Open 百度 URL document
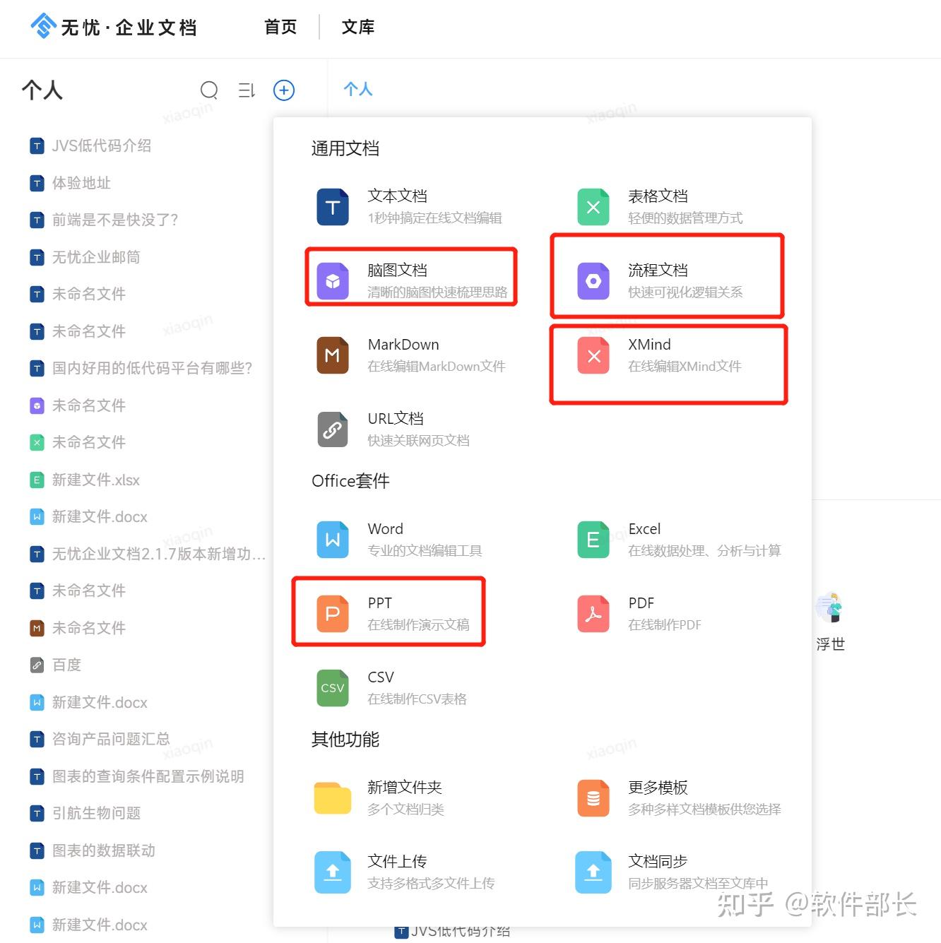Viewport: 941px width, 943px height. coord(66,665)
